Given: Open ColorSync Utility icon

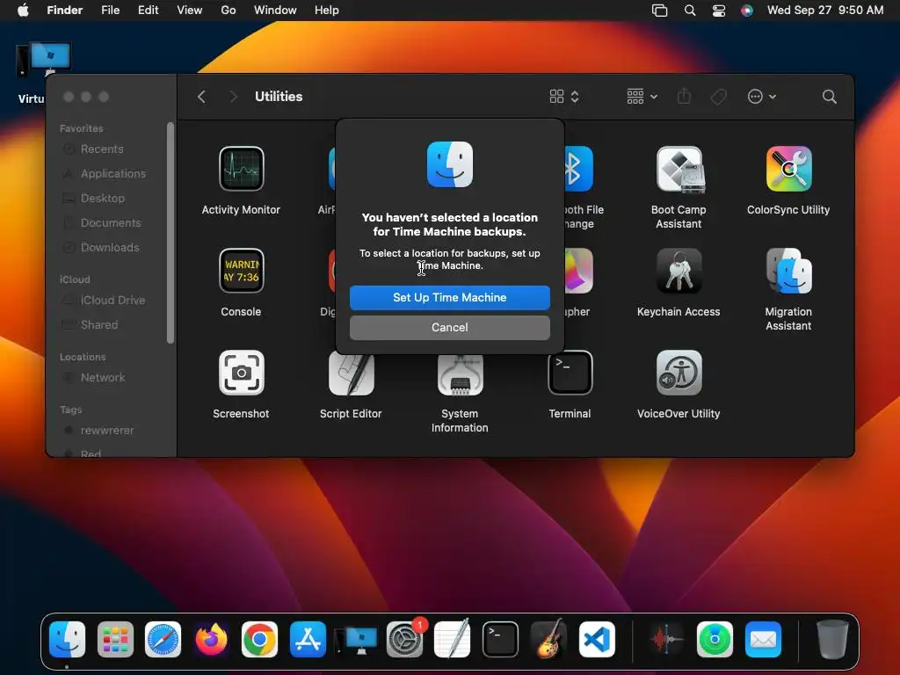Looking at the screenshot, I should 788,169.
